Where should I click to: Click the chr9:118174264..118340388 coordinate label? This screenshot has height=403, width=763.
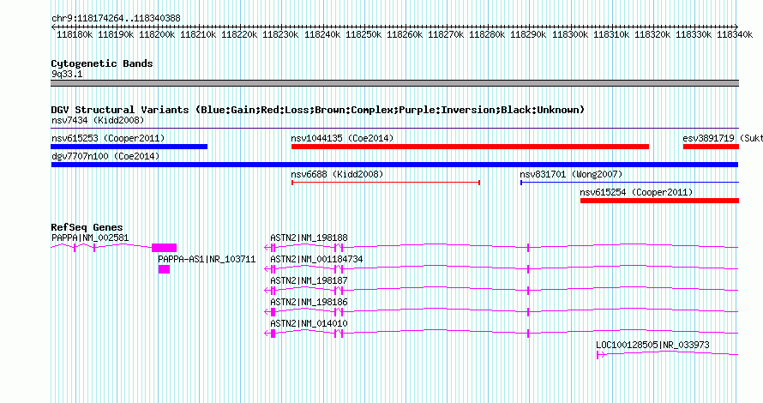pyautogui.click(x=116, y=18)
